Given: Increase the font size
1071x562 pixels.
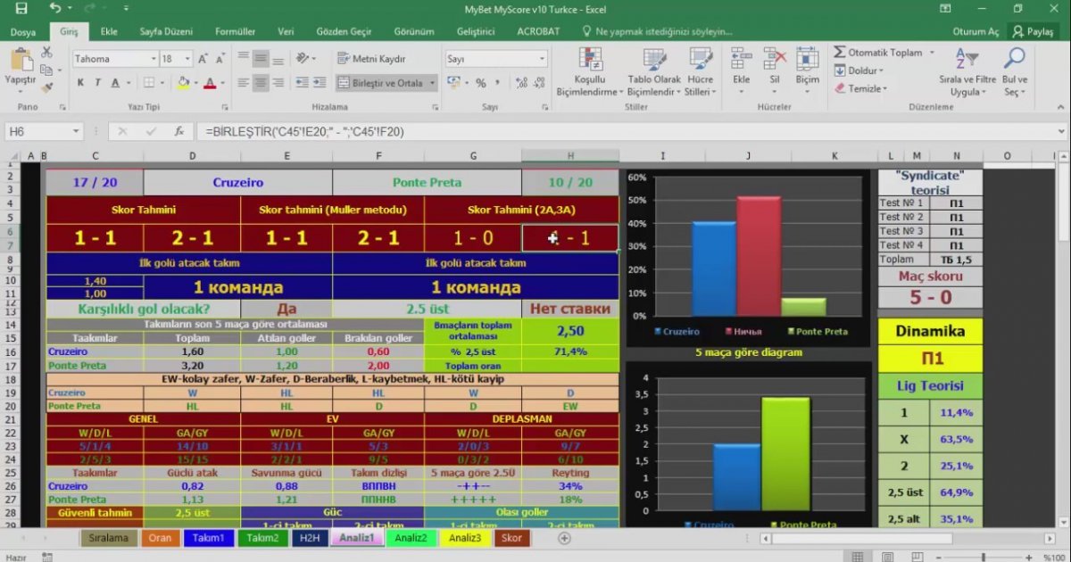Looking at the screenshot, I should tap(203, 59).
